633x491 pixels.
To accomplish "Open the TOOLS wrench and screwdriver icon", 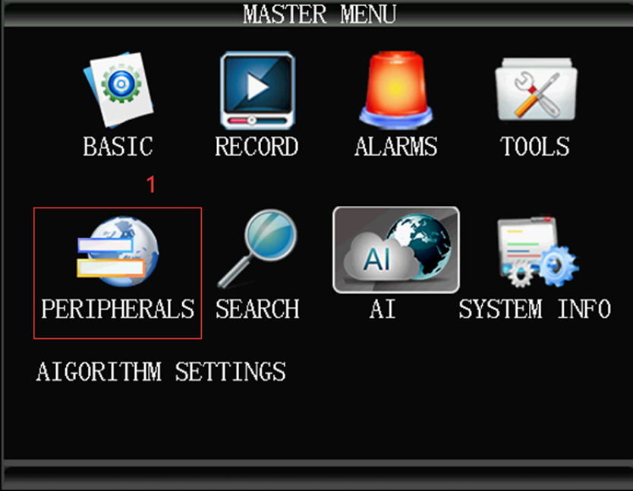I will [x=536, y=90].
